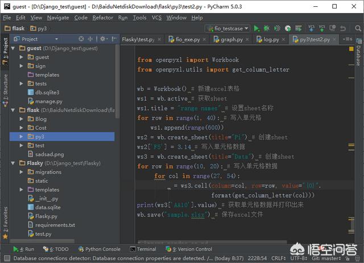Revert changes with the undo arrow icon
Image resolution: width=364 pixels, height=263 pixels.
click(x=343, y=28)
